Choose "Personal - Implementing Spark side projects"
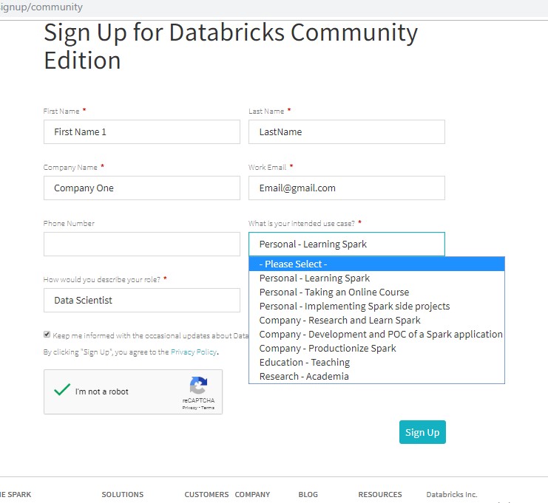548x503 pixels. tap(354, 307)
